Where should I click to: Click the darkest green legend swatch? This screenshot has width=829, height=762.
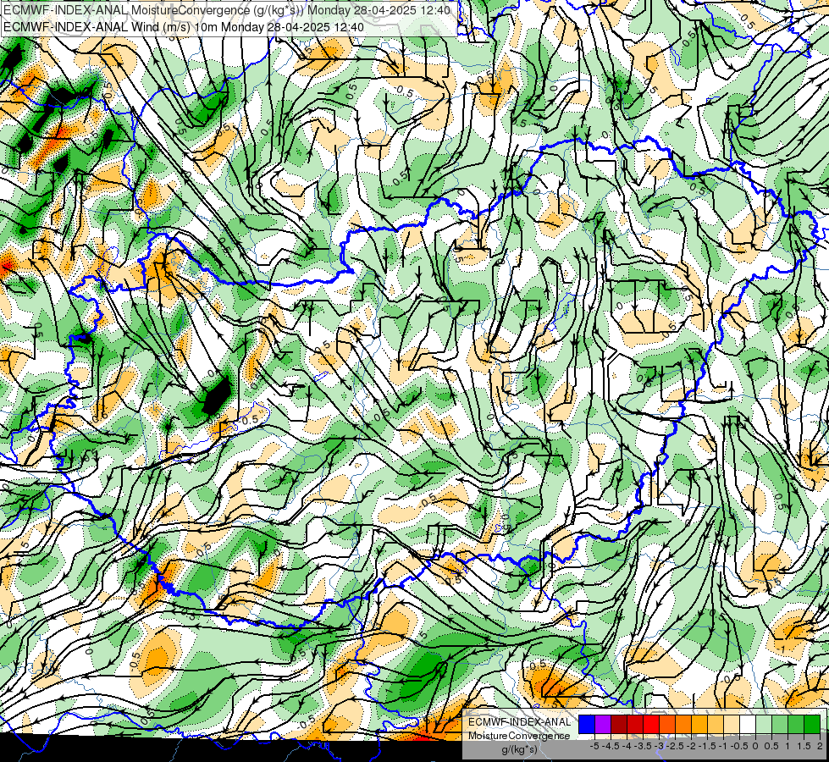point(812,725)
